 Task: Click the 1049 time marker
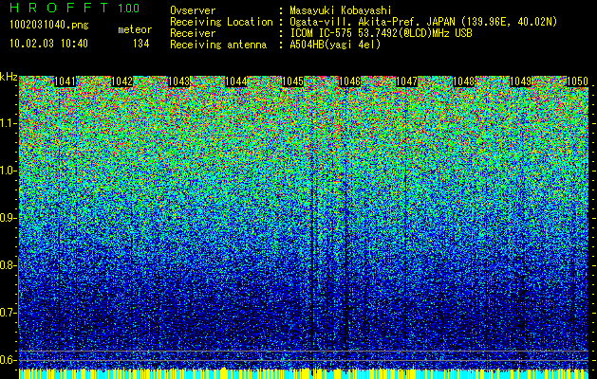pos(520,81)
